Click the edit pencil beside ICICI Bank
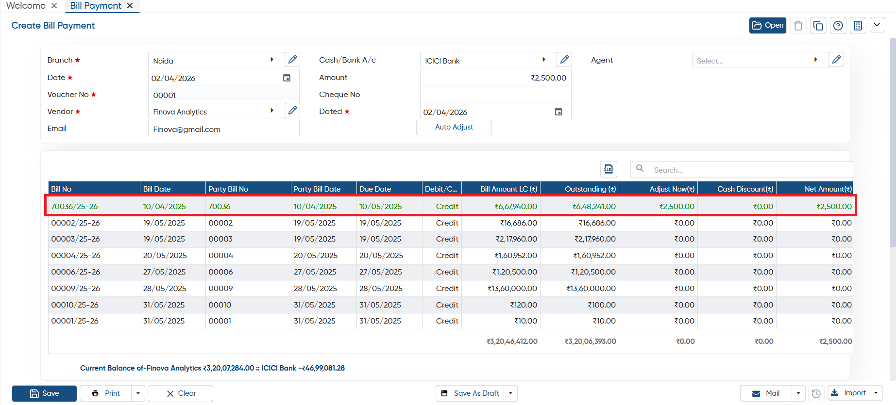Viewport: 896px width, 405px height. 564,60
